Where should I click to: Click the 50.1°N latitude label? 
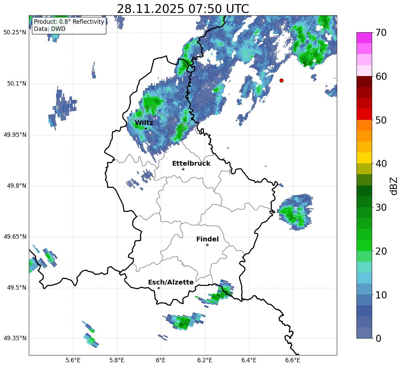pos(17,84)
